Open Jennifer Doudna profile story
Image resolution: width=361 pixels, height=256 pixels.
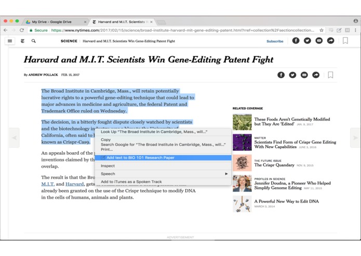click(x=292, y=186)
